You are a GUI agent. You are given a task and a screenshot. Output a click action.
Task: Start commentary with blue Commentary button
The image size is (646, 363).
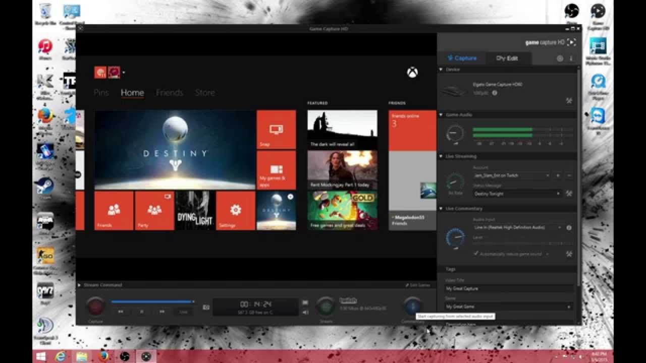click(412, 306)
